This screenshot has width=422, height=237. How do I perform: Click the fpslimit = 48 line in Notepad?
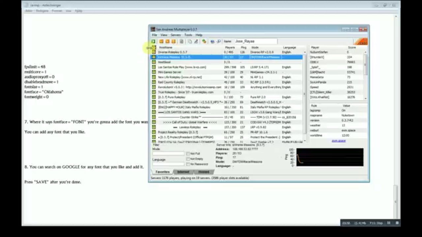[x=35, y=66]
